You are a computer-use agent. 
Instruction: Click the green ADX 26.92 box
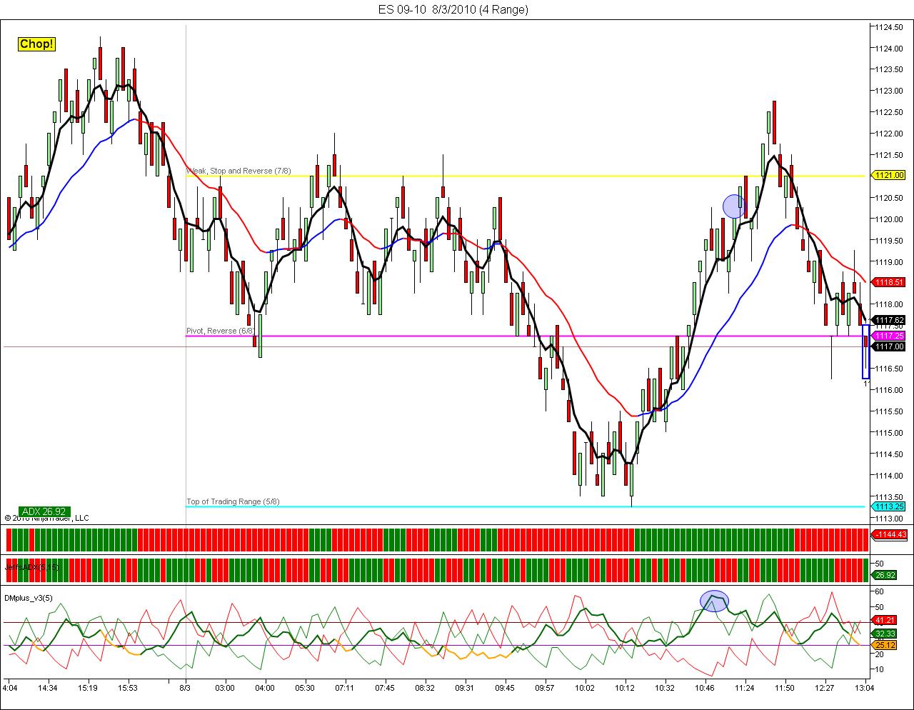click(x=44, y=511)
